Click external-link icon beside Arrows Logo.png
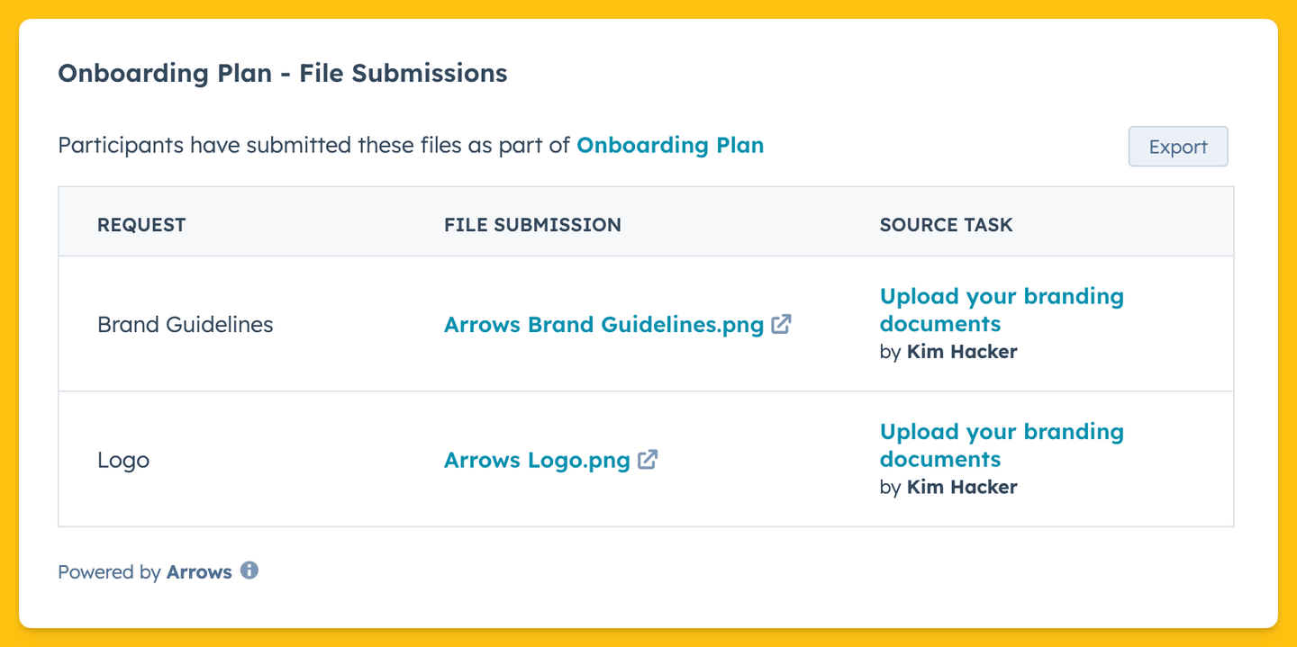Image resolution: width=1297 pixels, height=647 pixels. tap(648, 459)
